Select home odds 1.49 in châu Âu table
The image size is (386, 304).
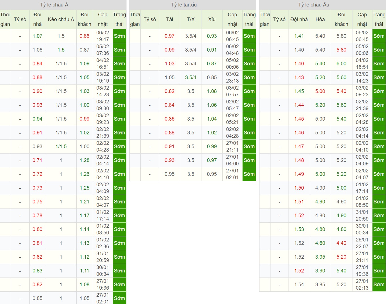pyautogui.click(x=299, y=174)
